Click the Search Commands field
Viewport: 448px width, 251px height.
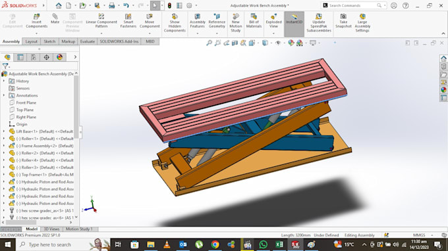[x=353, y=5]
